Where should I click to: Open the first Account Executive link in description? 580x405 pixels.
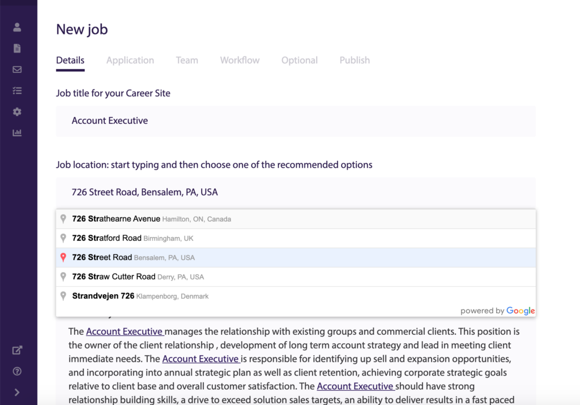pyautogui.click(x=125, y=331)
